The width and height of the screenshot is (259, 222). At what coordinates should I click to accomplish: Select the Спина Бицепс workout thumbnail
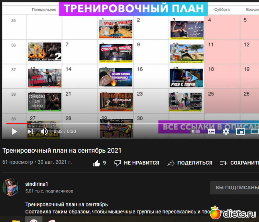pyautogui.click(x=116, y=53)
